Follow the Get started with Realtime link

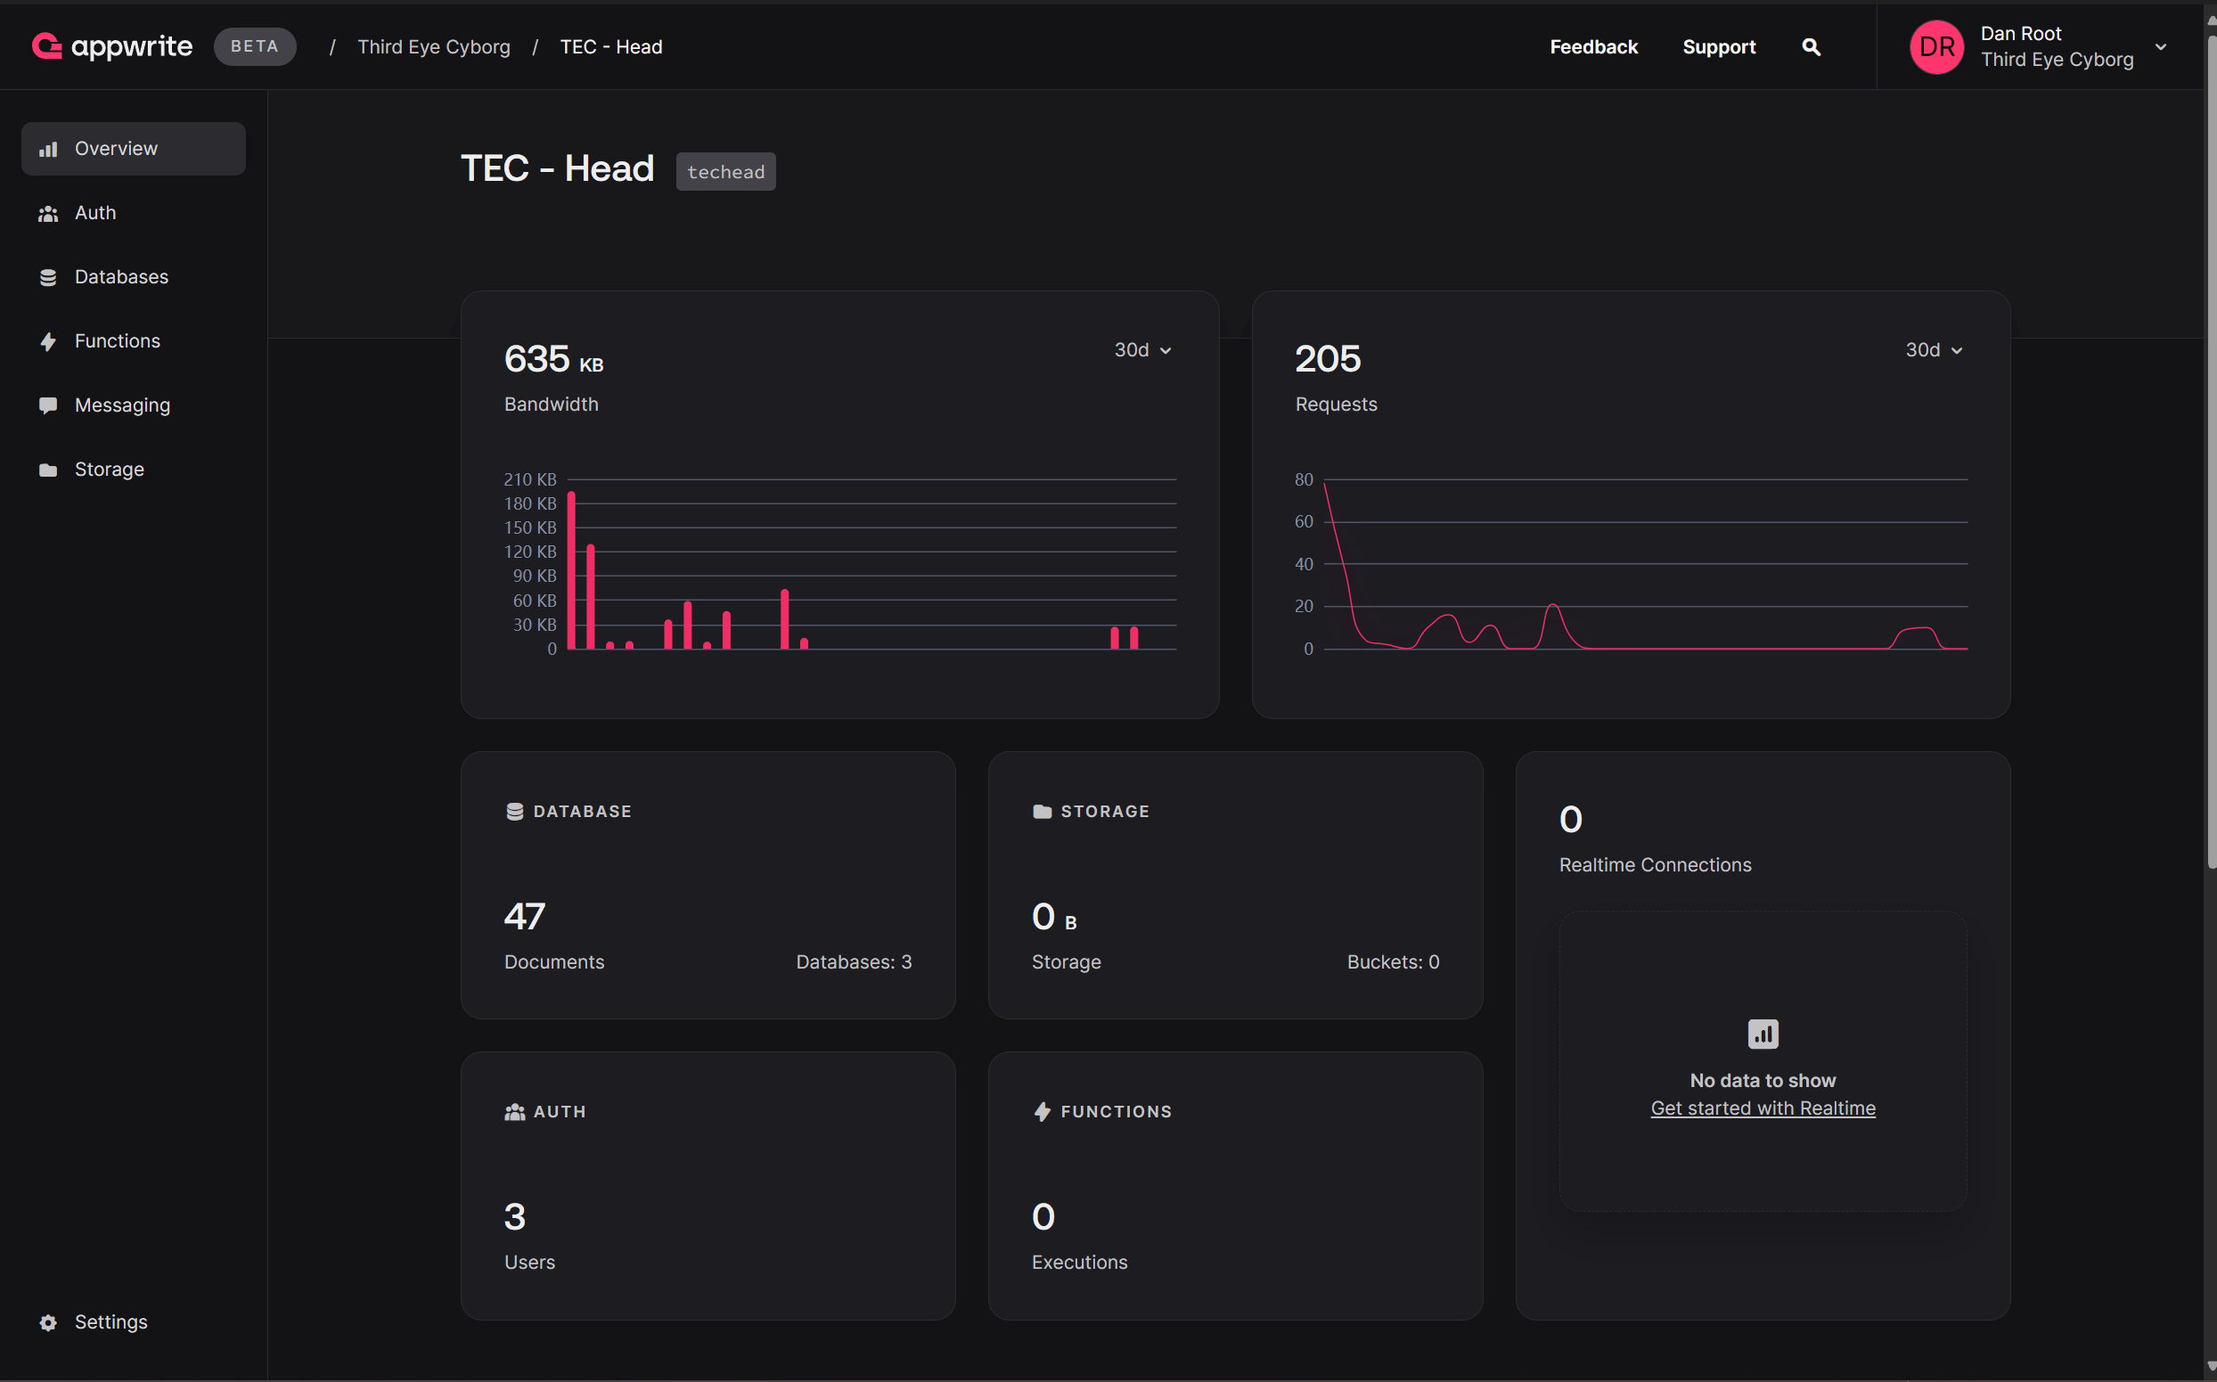(1763, 1108)
